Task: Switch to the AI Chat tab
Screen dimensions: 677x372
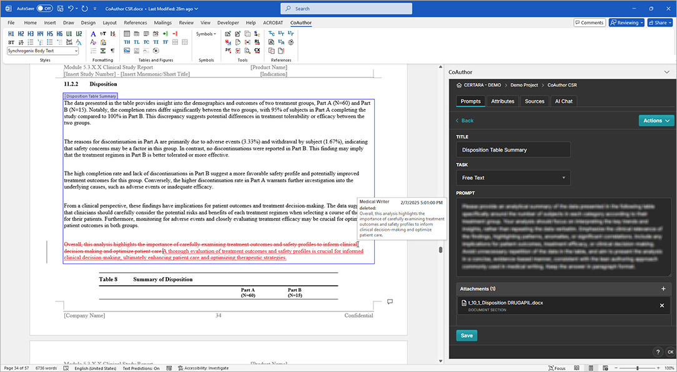Action: point(564,101)
